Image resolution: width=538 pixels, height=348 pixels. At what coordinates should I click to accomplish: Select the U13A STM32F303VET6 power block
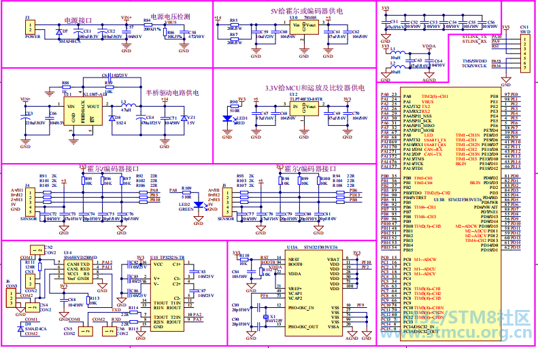(314, 293)
